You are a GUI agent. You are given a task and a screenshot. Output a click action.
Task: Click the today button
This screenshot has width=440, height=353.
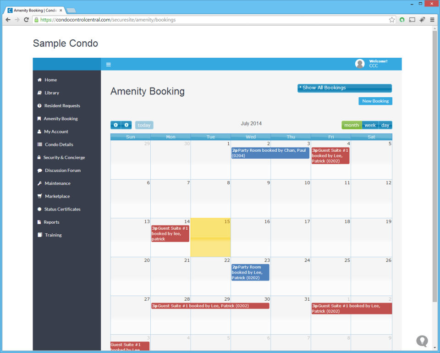[x=144, y=125]
